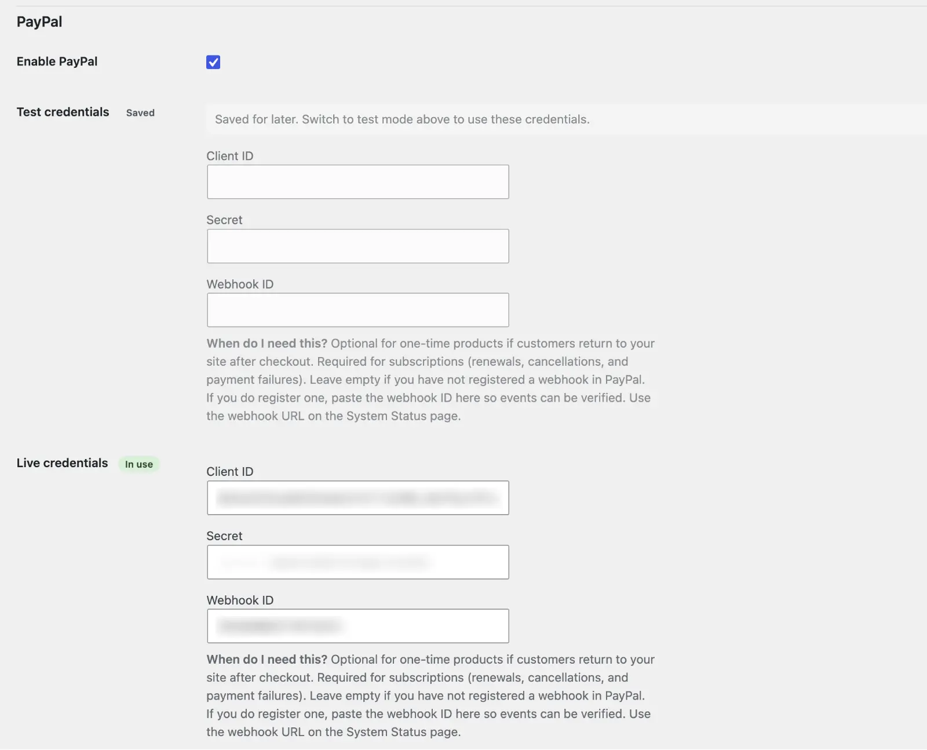Click the 'Secret' label under Live credentials
927x750 pixels.
tap(224, 536)
